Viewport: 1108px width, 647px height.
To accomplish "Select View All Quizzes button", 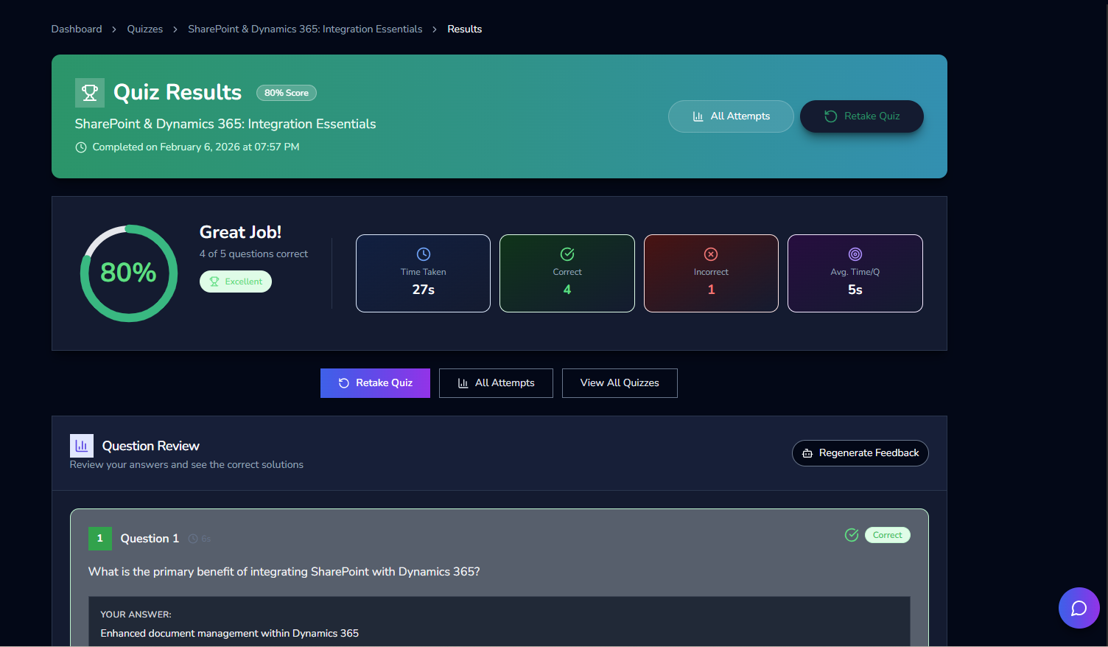I will tap(620, 383).
